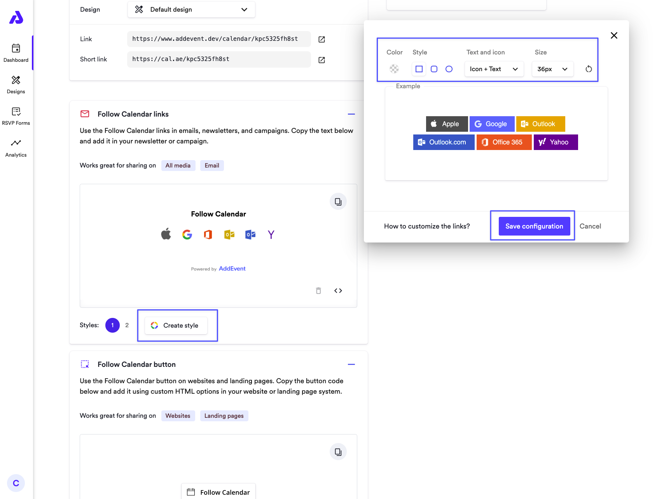Open the short link in a new tab
The height and width of the screenshot is (499, 671).
(x=322, y=60)
